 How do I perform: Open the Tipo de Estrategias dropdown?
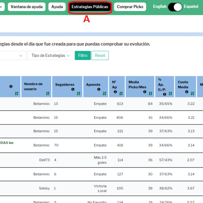(x=51, y=55)
